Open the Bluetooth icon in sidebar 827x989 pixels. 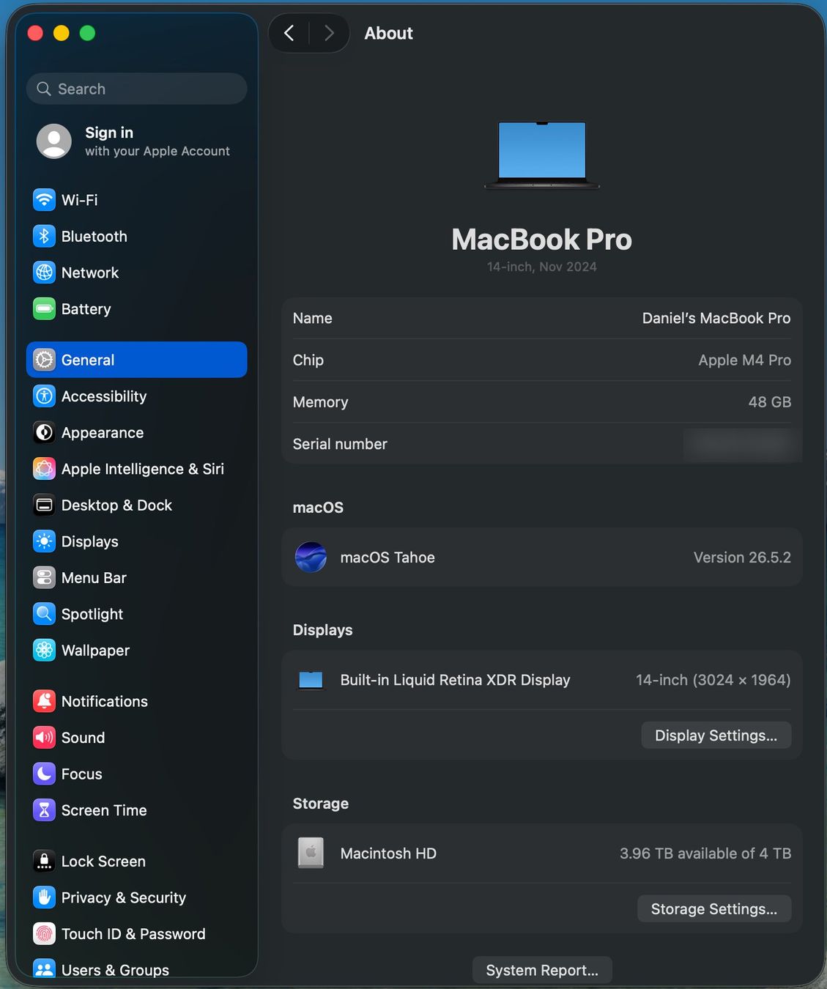click(x=44, y=236)
